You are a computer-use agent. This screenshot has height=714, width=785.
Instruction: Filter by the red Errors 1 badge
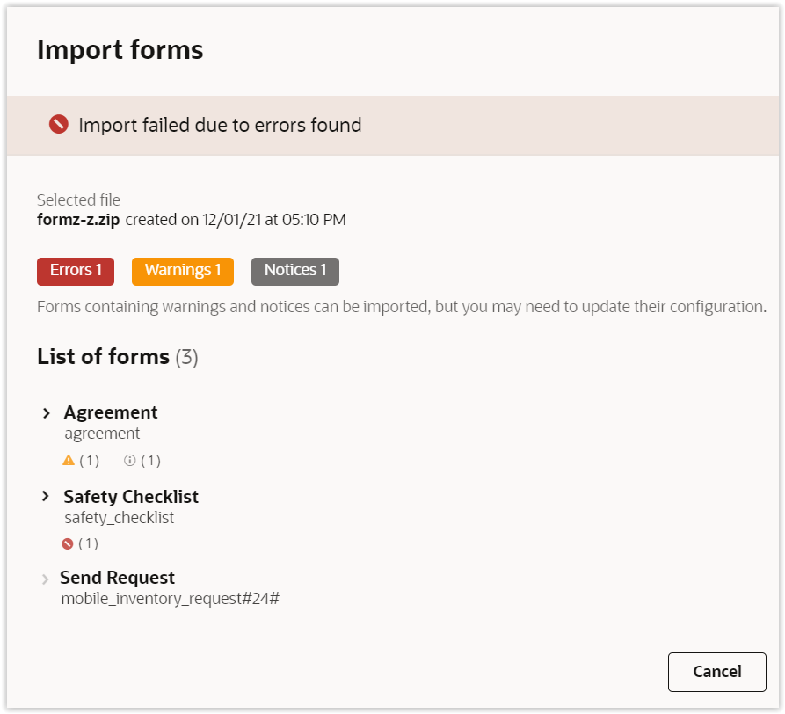76,271
